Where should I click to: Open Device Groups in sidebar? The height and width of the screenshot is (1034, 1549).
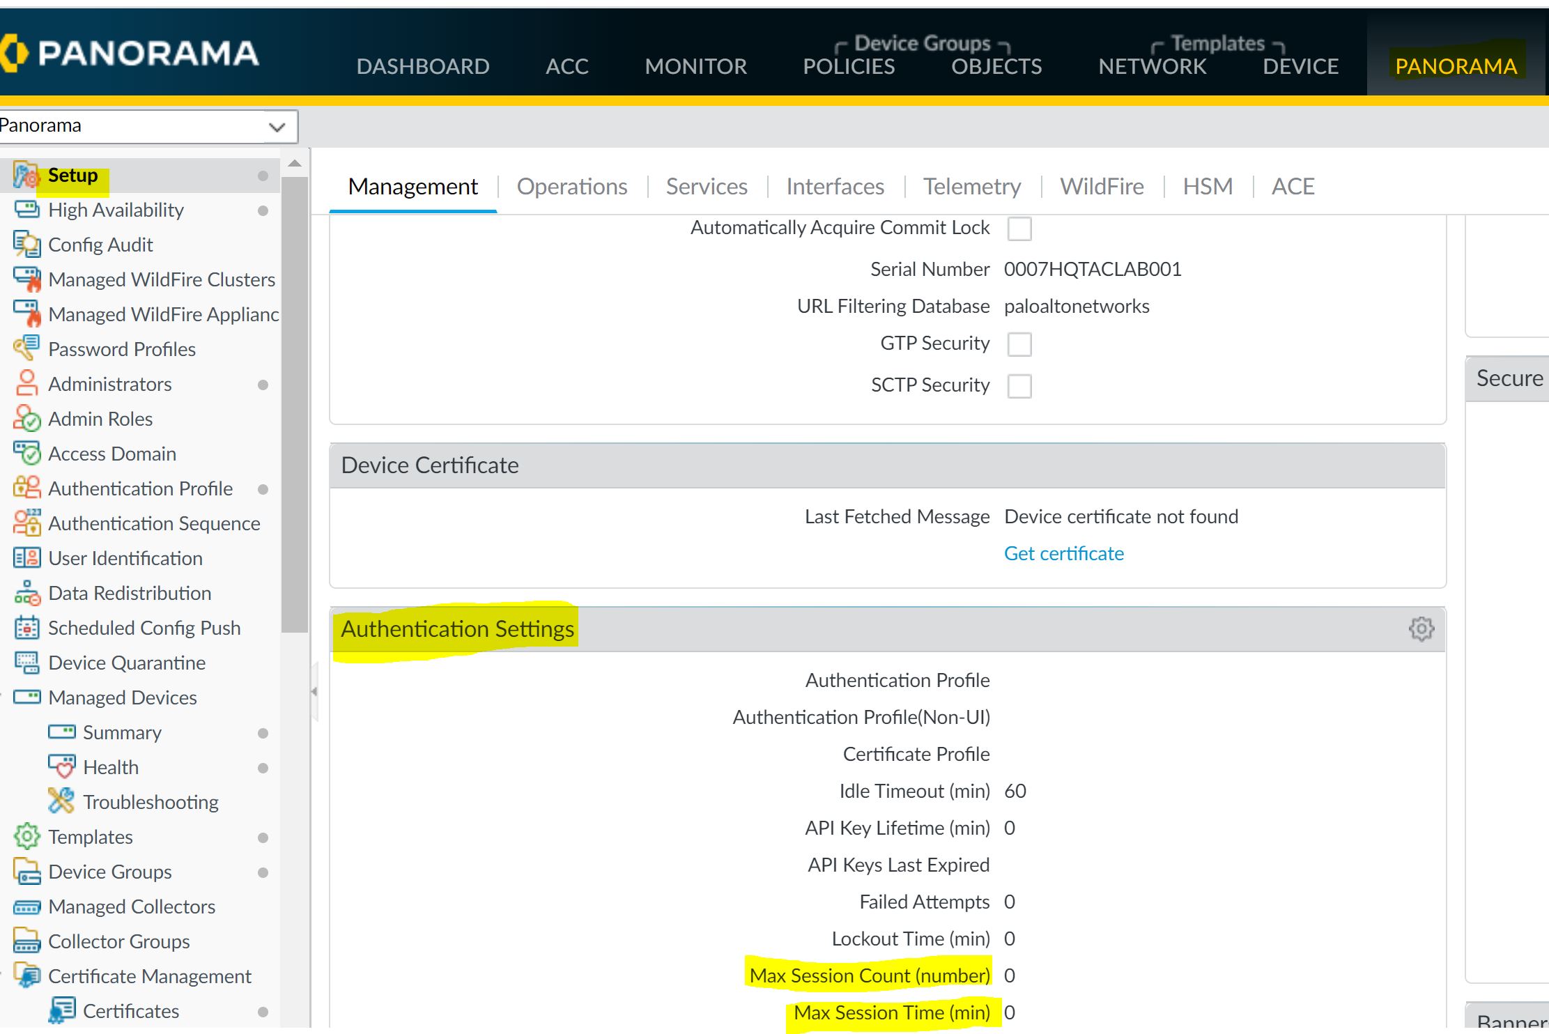(x=109, y=872)
